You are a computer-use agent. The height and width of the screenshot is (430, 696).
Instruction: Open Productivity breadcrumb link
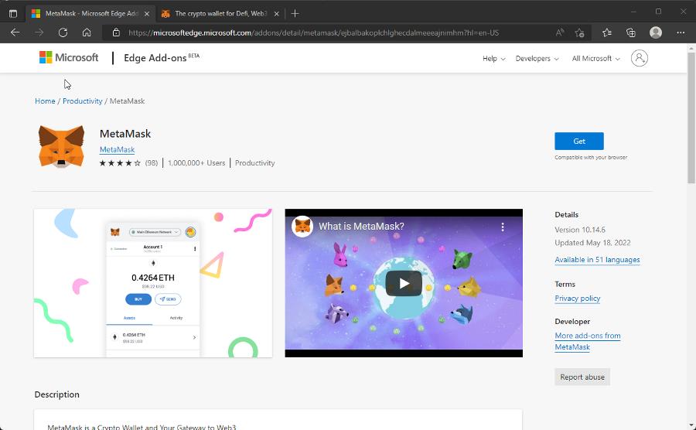tap(82, 101)
